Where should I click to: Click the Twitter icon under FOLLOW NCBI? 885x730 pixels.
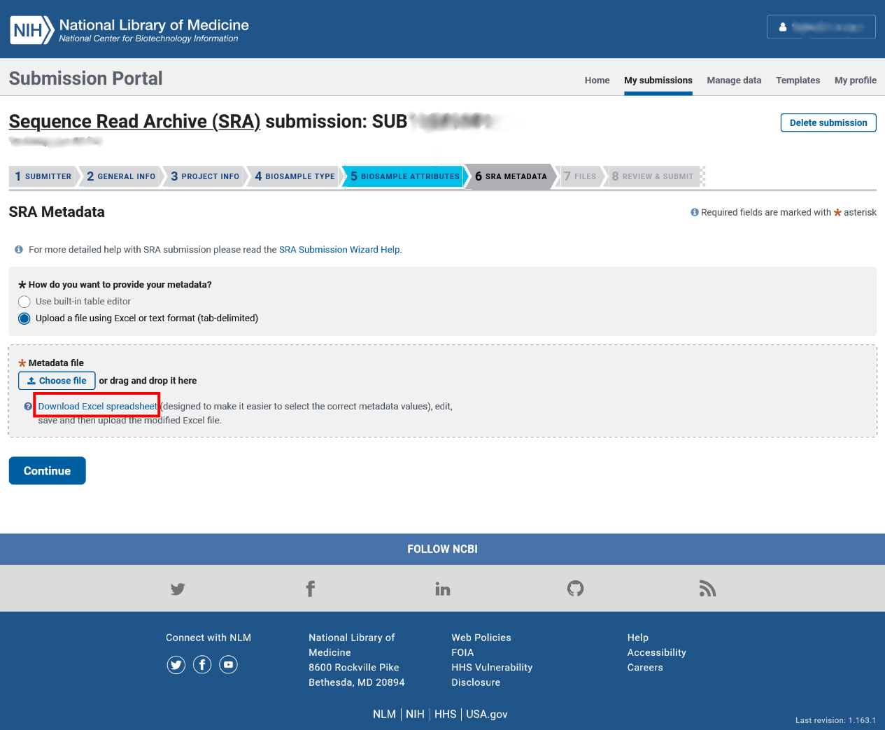coord(177,589)
